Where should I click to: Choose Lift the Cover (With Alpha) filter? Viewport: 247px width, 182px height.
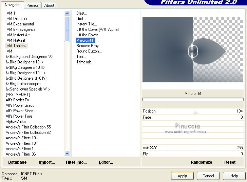coord(97,29)
